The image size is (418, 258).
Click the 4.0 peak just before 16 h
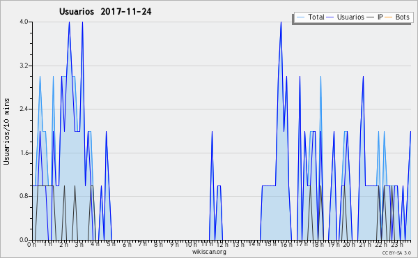click(281, 22)
